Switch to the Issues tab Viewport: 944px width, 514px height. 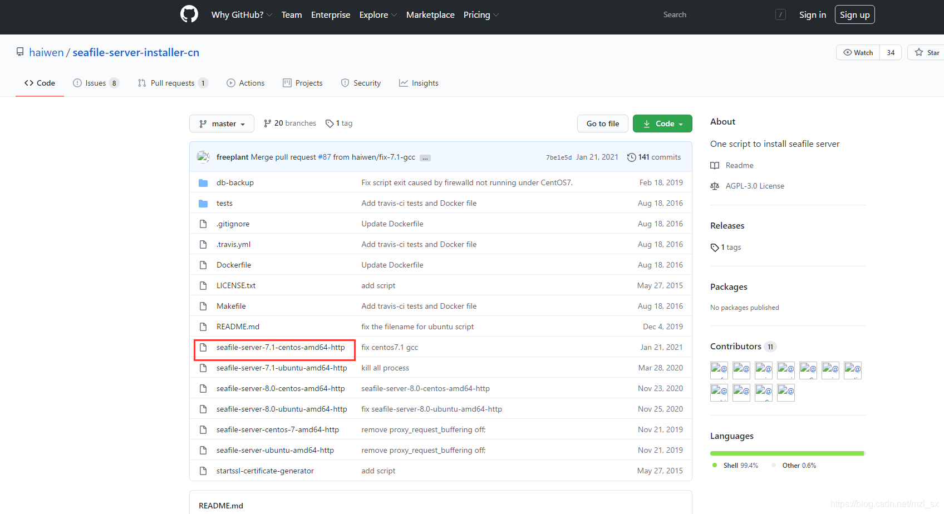pos(96,83)
